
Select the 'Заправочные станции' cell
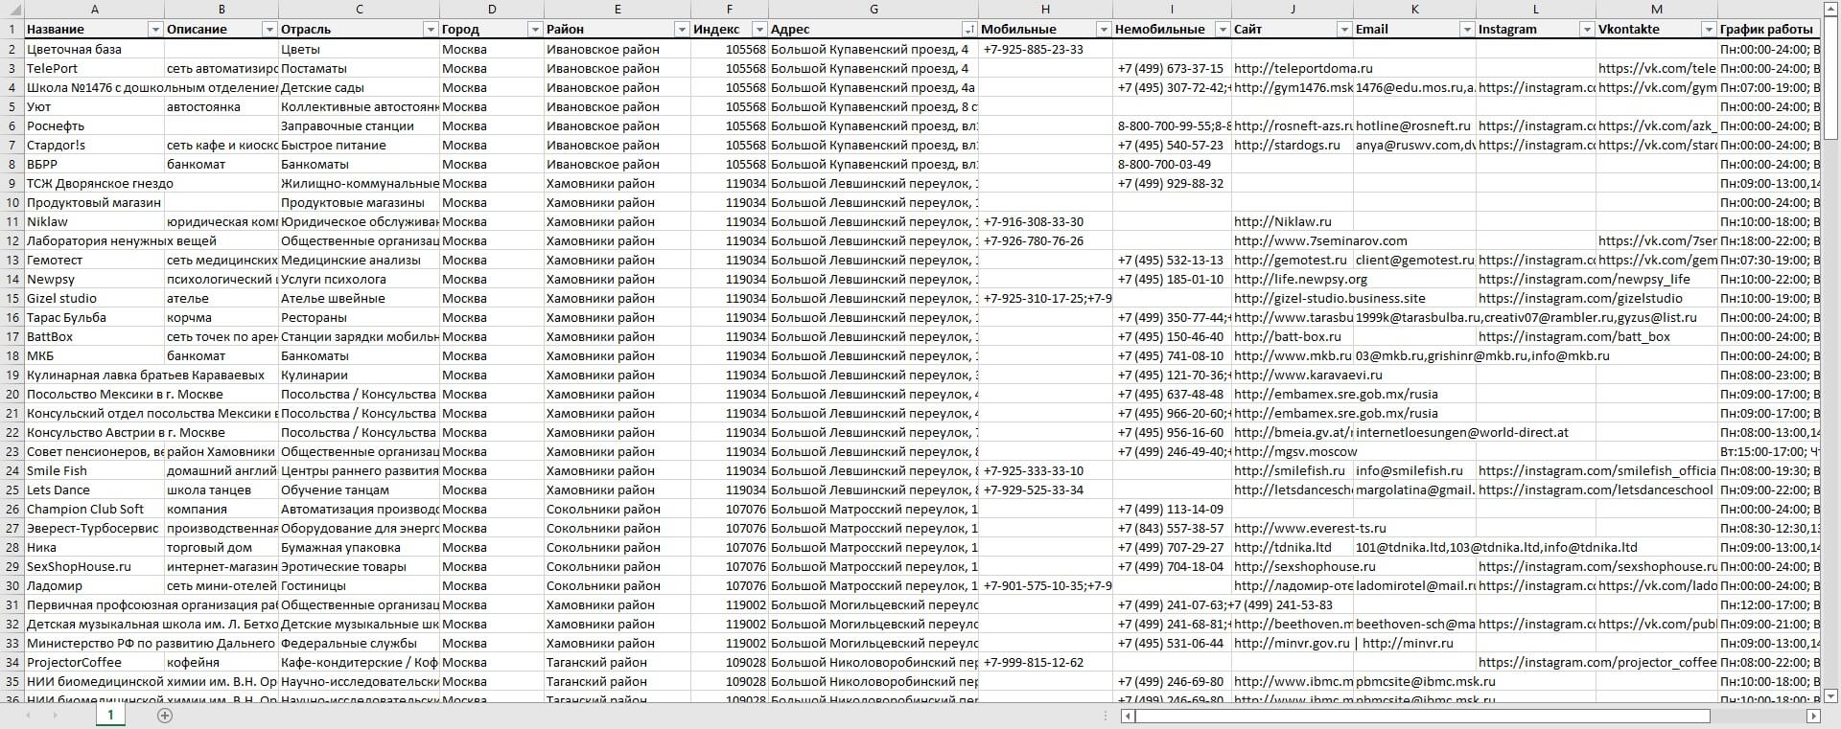coord(360,125)
